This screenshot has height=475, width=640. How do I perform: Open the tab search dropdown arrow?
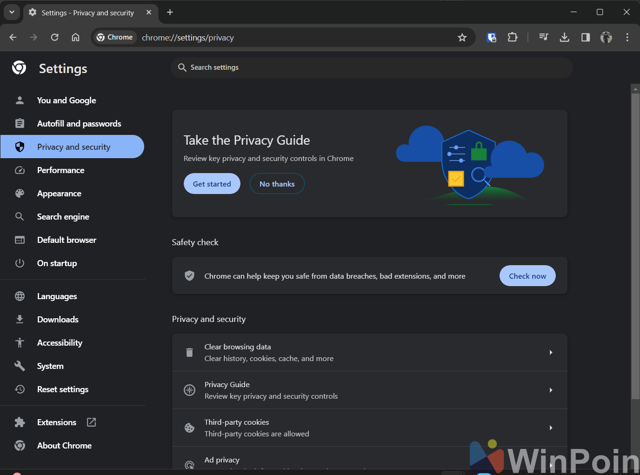click(12, 13)
